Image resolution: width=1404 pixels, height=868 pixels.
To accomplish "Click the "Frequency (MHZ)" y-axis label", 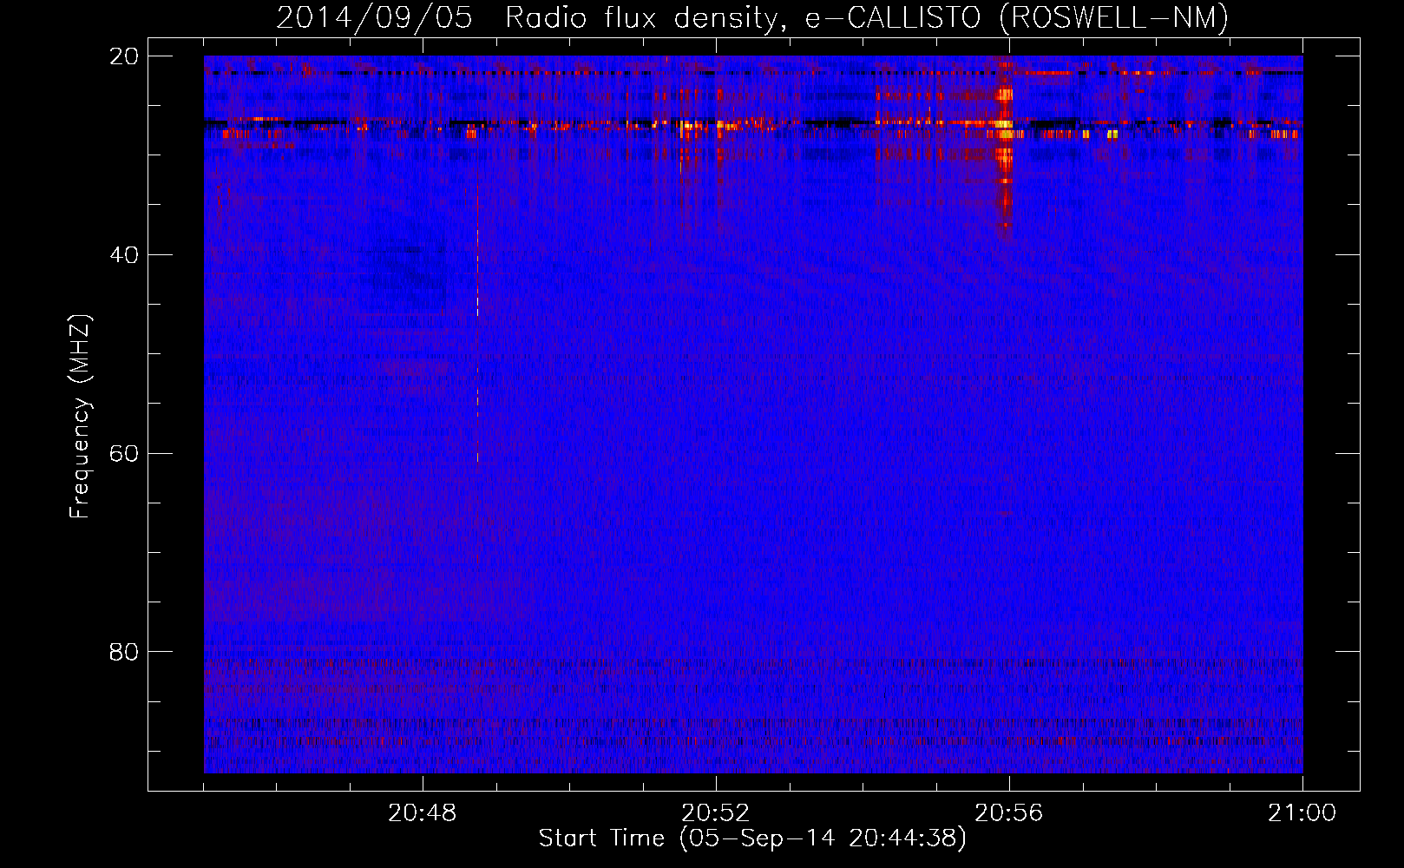I will (80, 417).
